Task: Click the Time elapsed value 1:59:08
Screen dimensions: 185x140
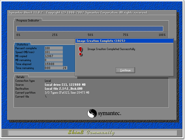Action: point(54,64)
